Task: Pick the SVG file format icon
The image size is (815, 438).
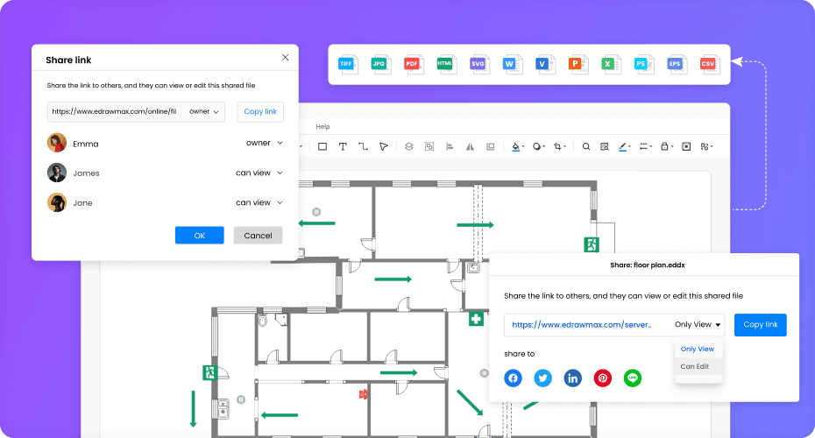Action: pyautogui.click(x=478, y=64)
